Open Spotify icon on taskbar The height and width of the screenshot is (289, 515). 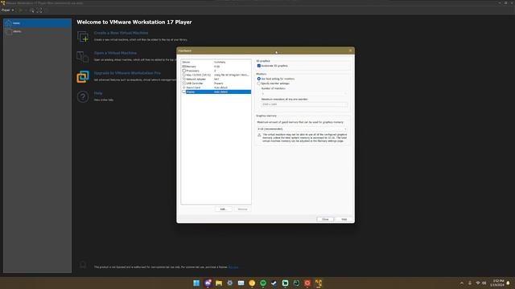[x=263, y=283]
